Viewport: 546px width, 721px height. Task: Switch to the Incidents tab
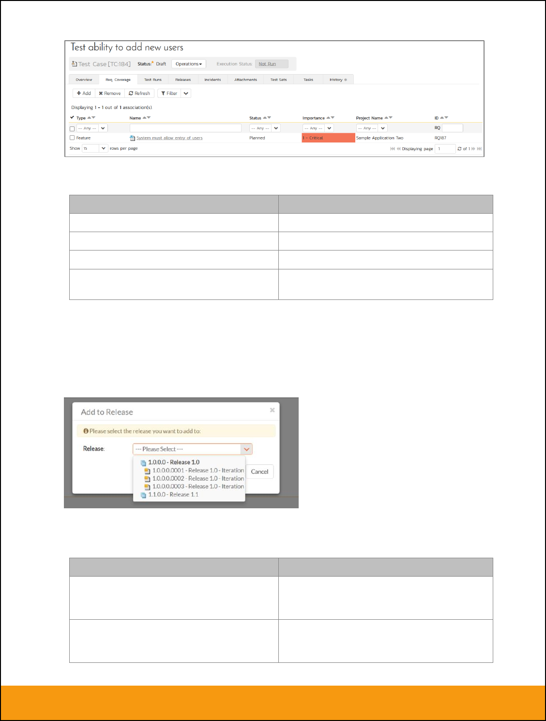pyautogui.click(x=212, y=79)
